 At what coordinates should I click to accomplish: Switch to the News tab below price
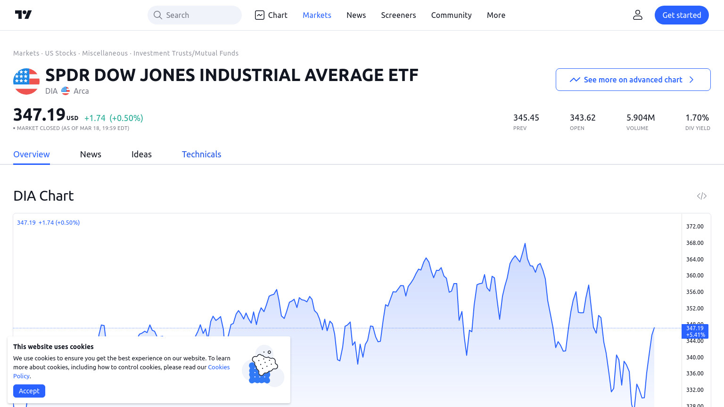pos(90,155)
